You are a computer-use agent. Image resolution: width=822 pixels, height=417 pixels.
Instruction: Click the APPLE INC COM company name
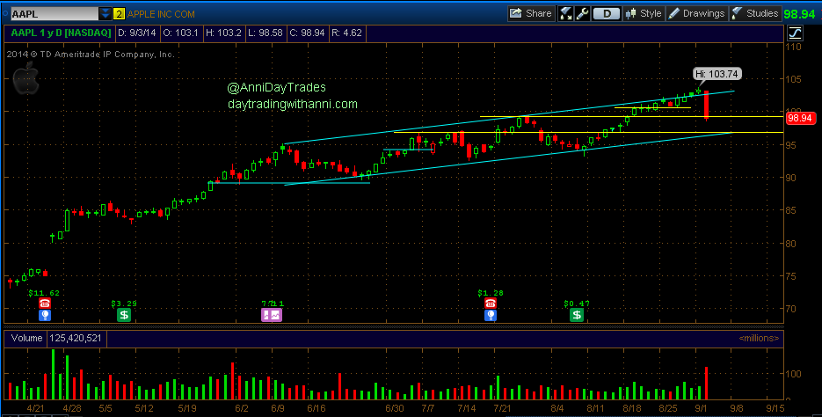click(x=161, y=14)
